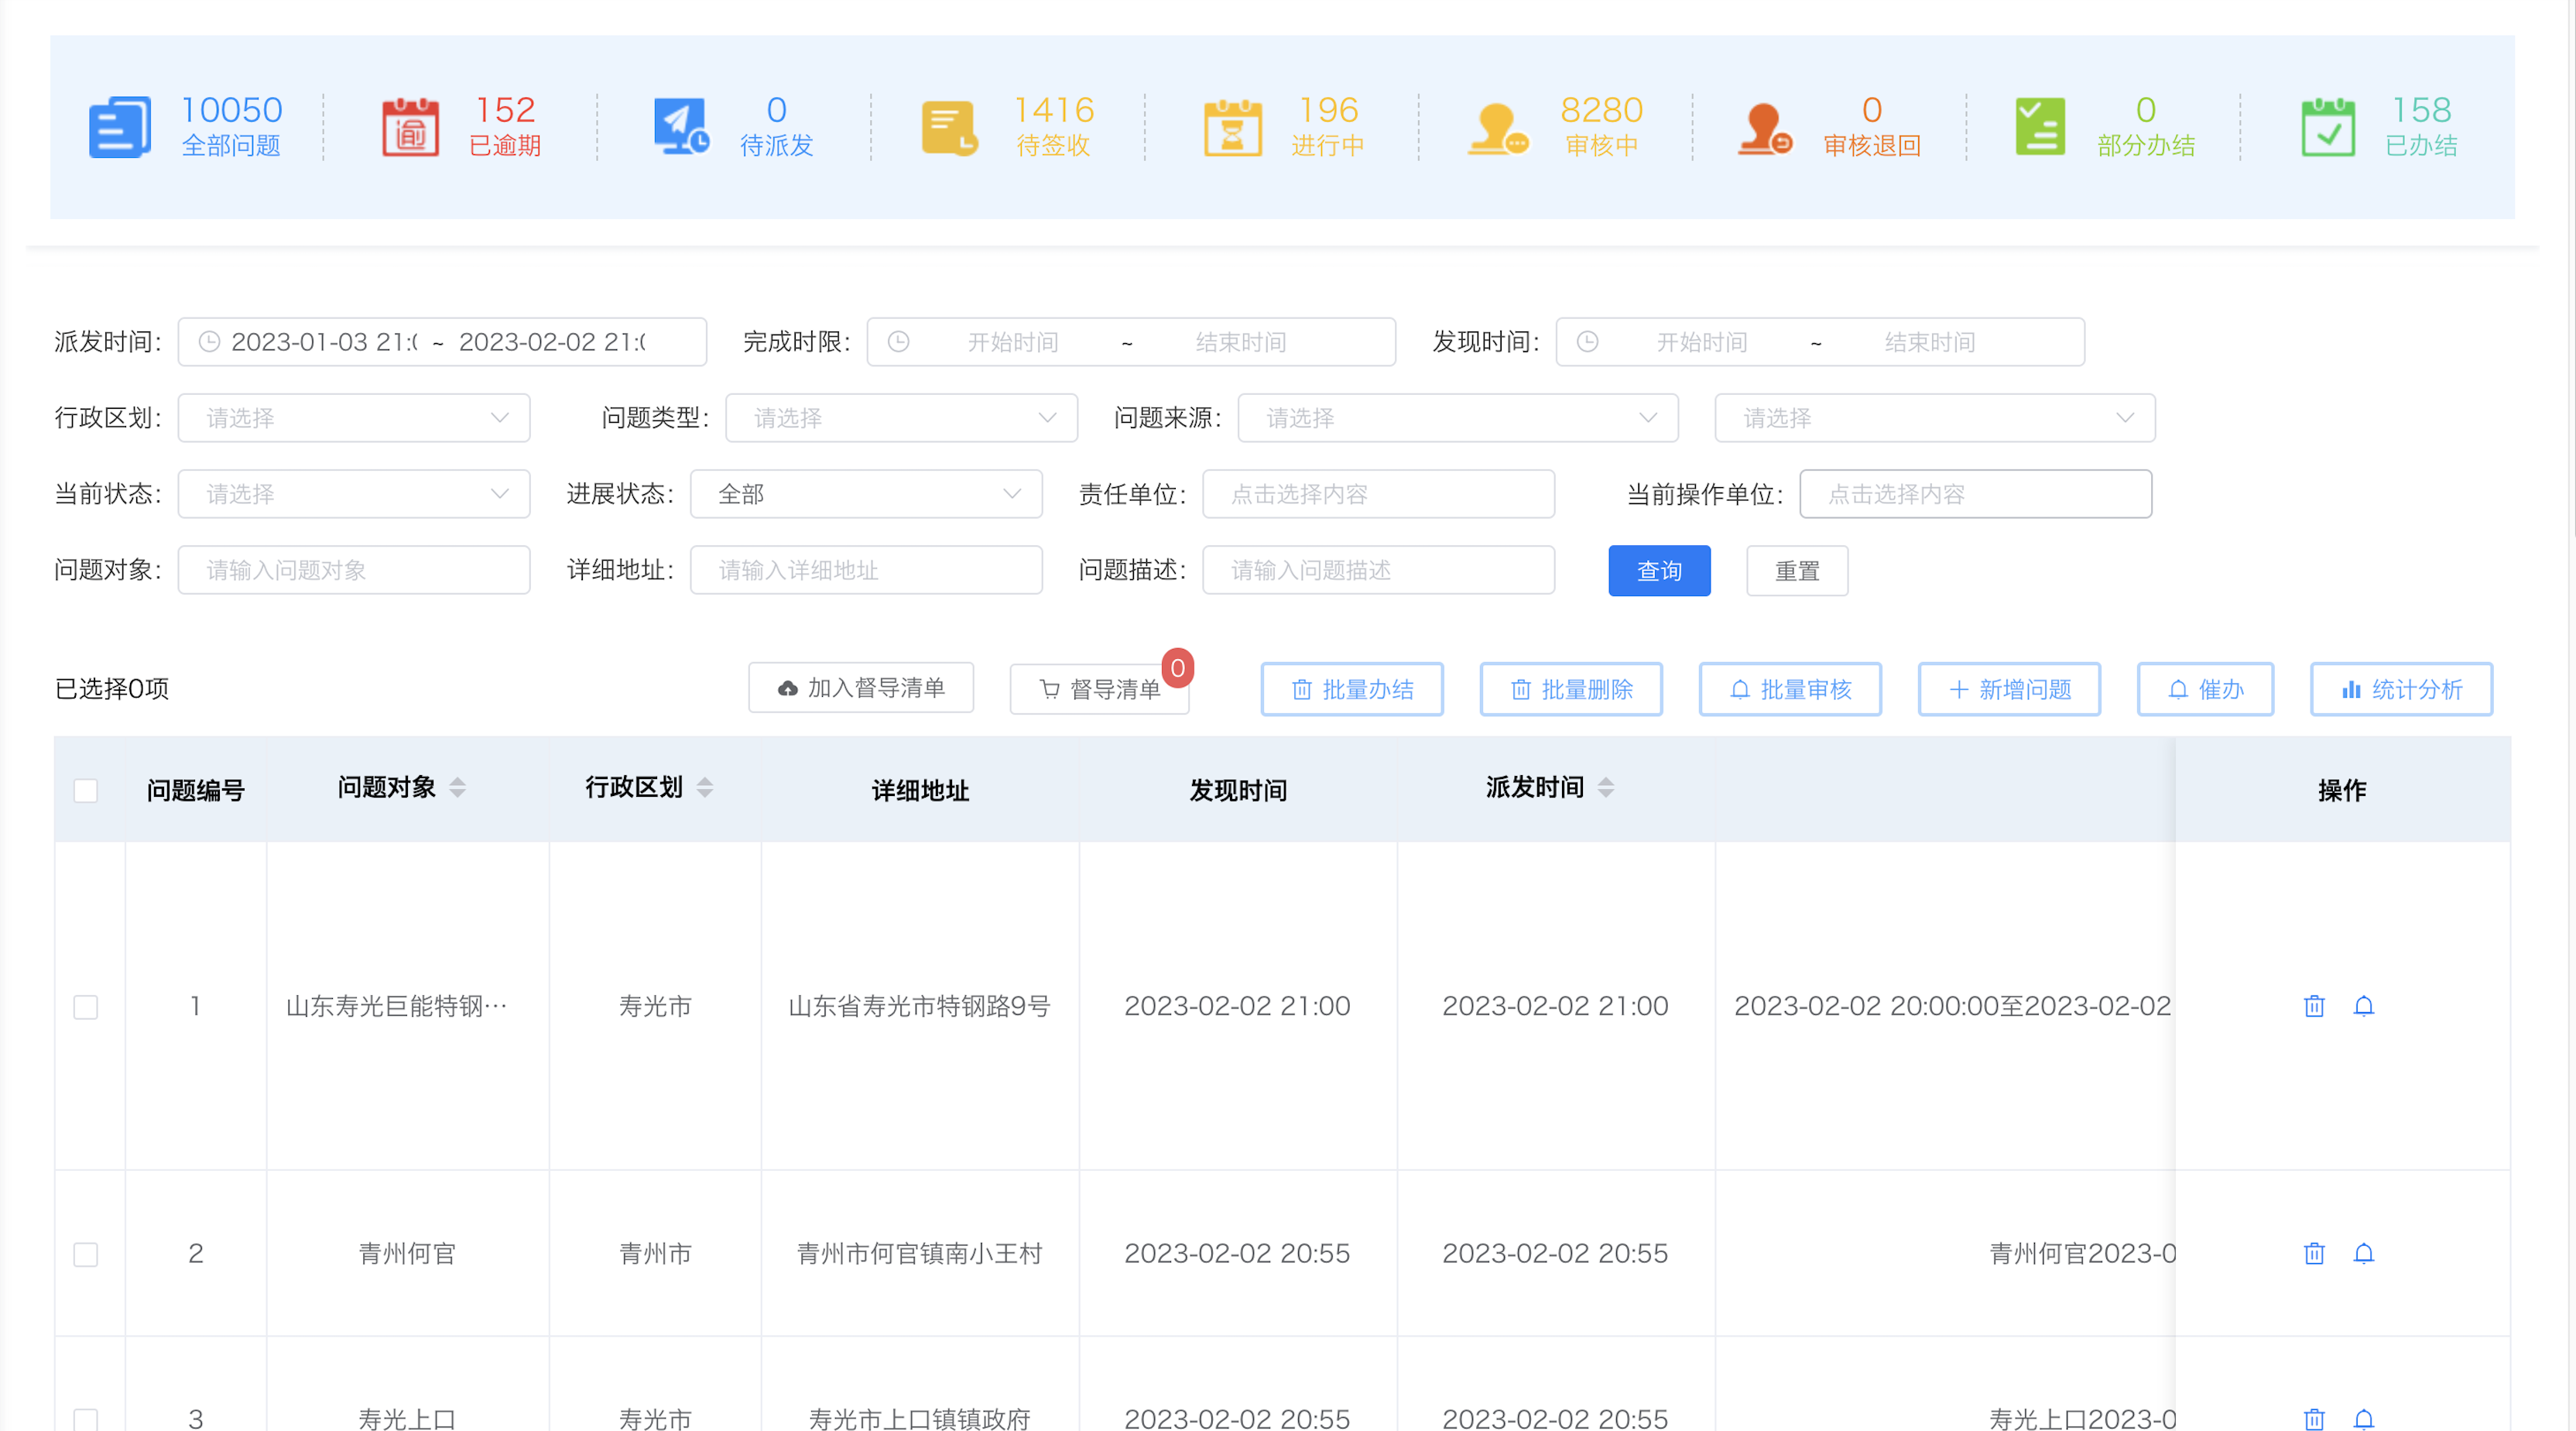Click the 已办结 green calendar check icon

click(x=2328, y=128)
